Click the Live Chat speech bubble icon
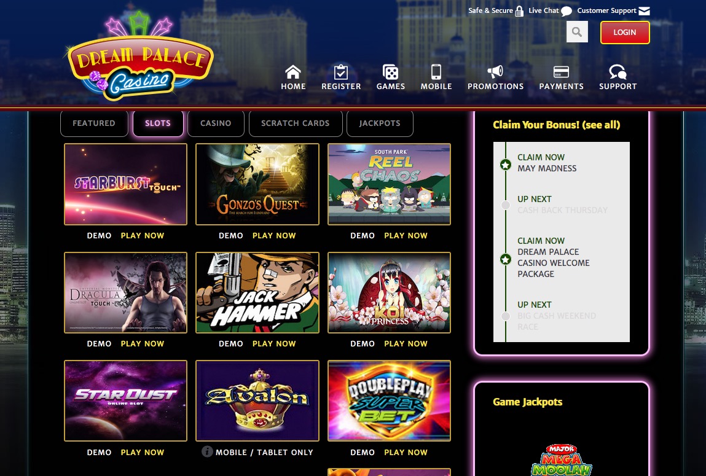This screenshot has width=706, height=476. click(x=567, y=11)
